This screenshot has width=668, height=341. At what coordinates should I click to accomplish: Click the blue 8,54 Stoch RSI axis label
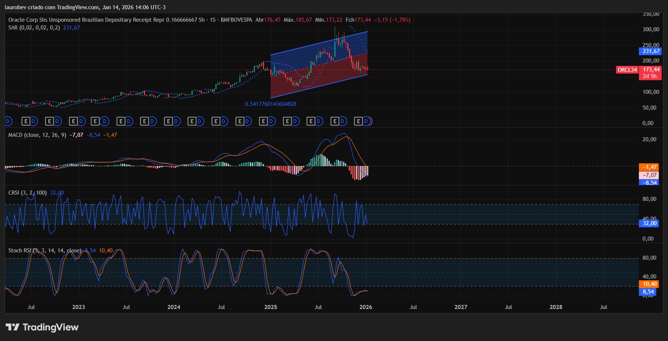[x=648, y=292]
